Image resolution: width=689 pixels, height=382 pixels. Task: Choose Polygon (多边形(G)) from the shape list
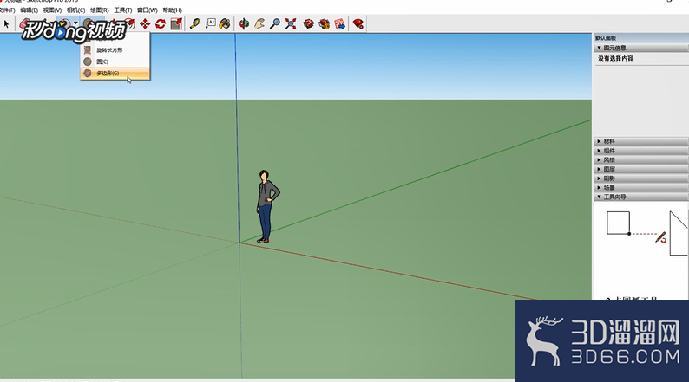point(115,74)
